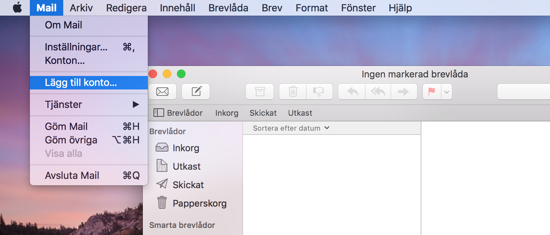The height and width of the screenshot is (235, 550).
Task: Open the flag color dropdown arrow
Action: (447, 92)
